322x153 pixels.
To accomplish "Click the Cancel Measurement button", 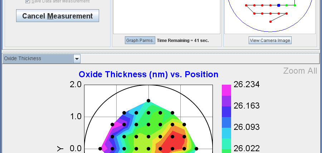I will click(x=58, y=16).
